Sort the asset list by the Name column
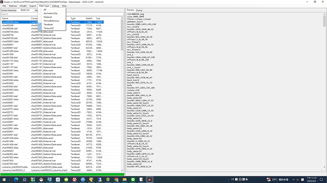The width and height of the screenshot is (327, 183). coord(16,18)
